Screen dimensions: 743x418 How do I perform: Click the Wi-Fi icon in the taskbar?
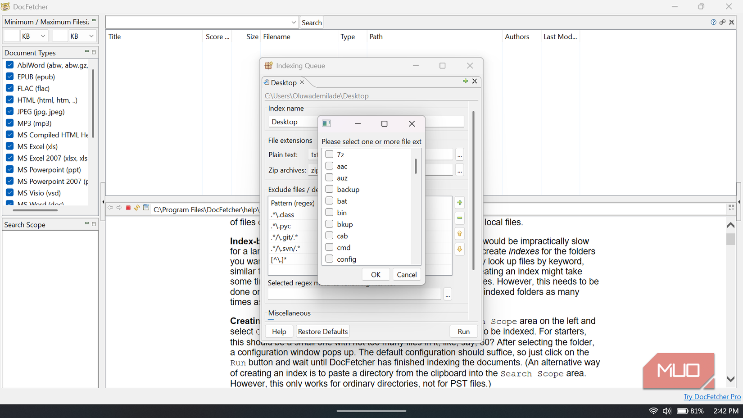click(x=653, y=411)
